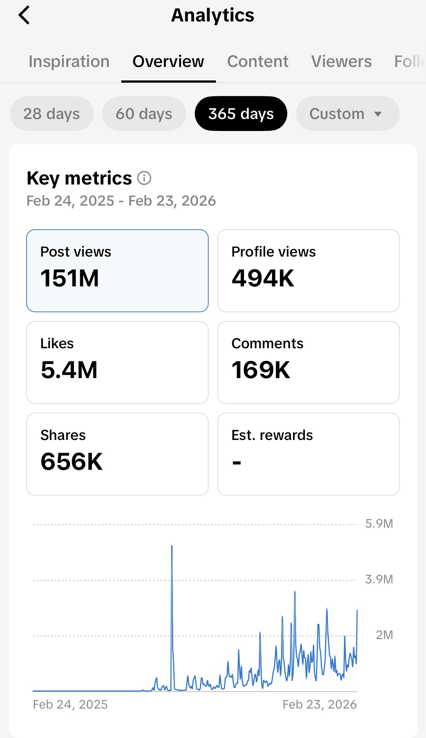Go to the Viewers tab
Screen dimensions: 426x738
[x=342, y=62]
